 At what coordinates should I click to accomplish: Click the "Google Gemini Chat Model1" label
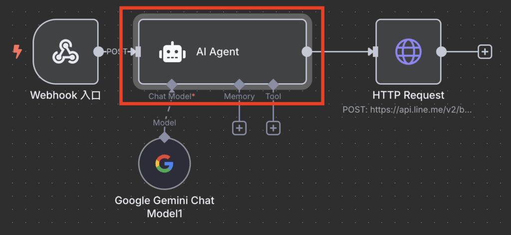pos(165,207)
